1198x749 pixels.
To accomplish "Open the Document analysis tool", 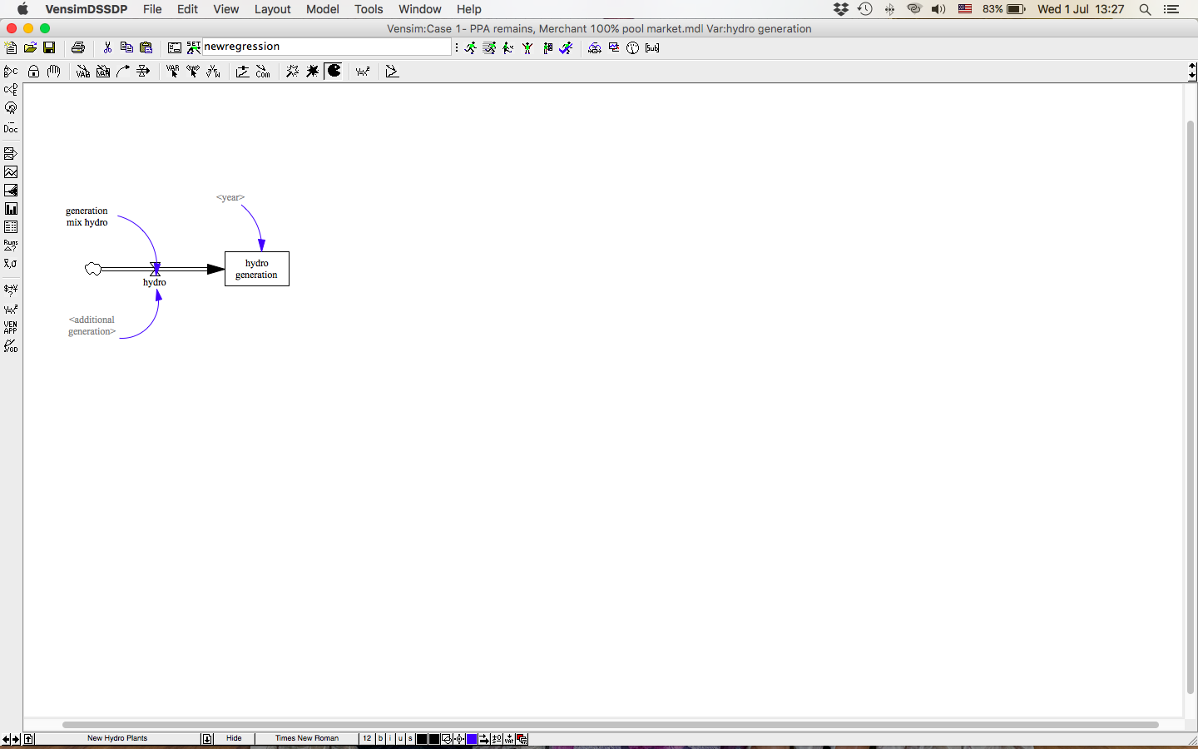I will [x=11, y=127].
